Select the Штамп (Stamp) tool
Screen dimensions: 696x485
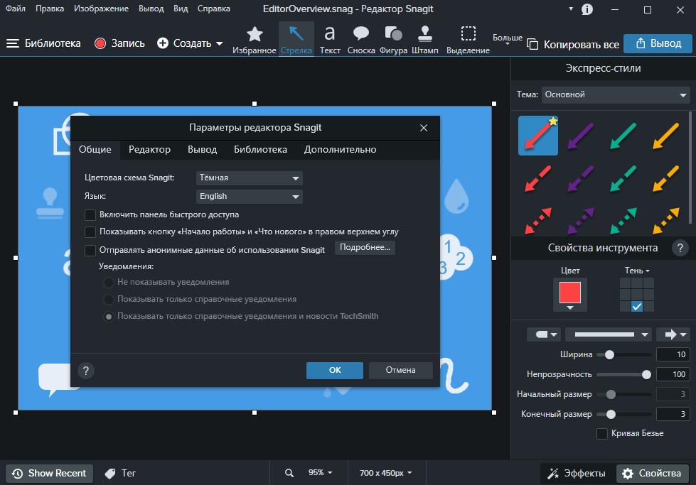[x=424, y=40]
